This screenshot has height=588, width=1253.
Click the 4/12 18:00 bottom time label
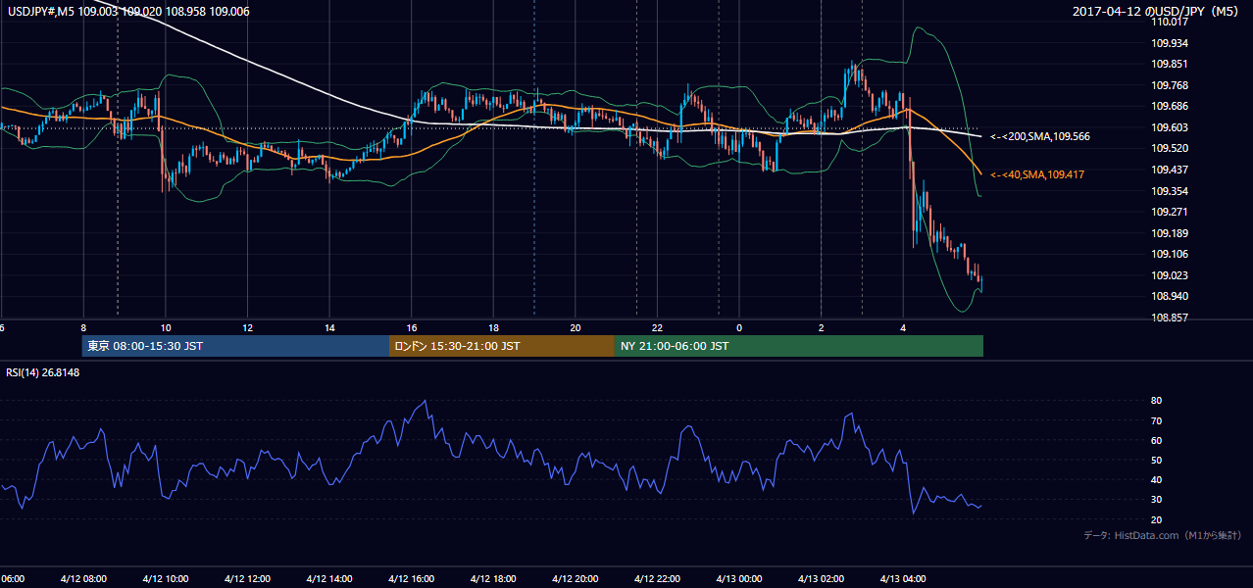(493, 579)
